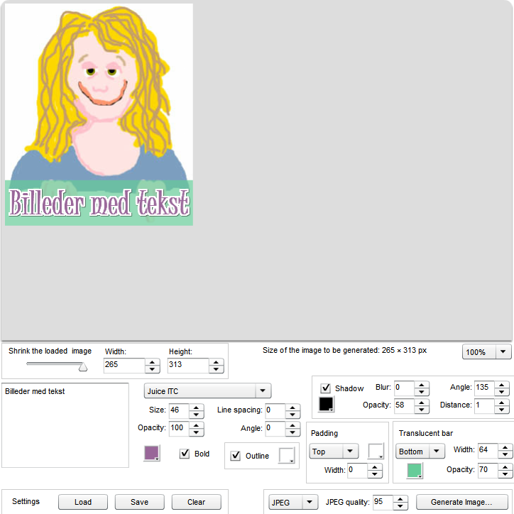Click the Generate Image... button
This screenshot has height=514, width=514.
coord(461,502)
